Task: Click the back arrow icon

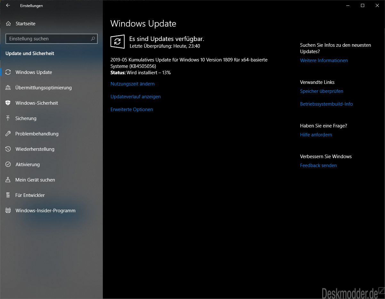Action: point(8,5)
